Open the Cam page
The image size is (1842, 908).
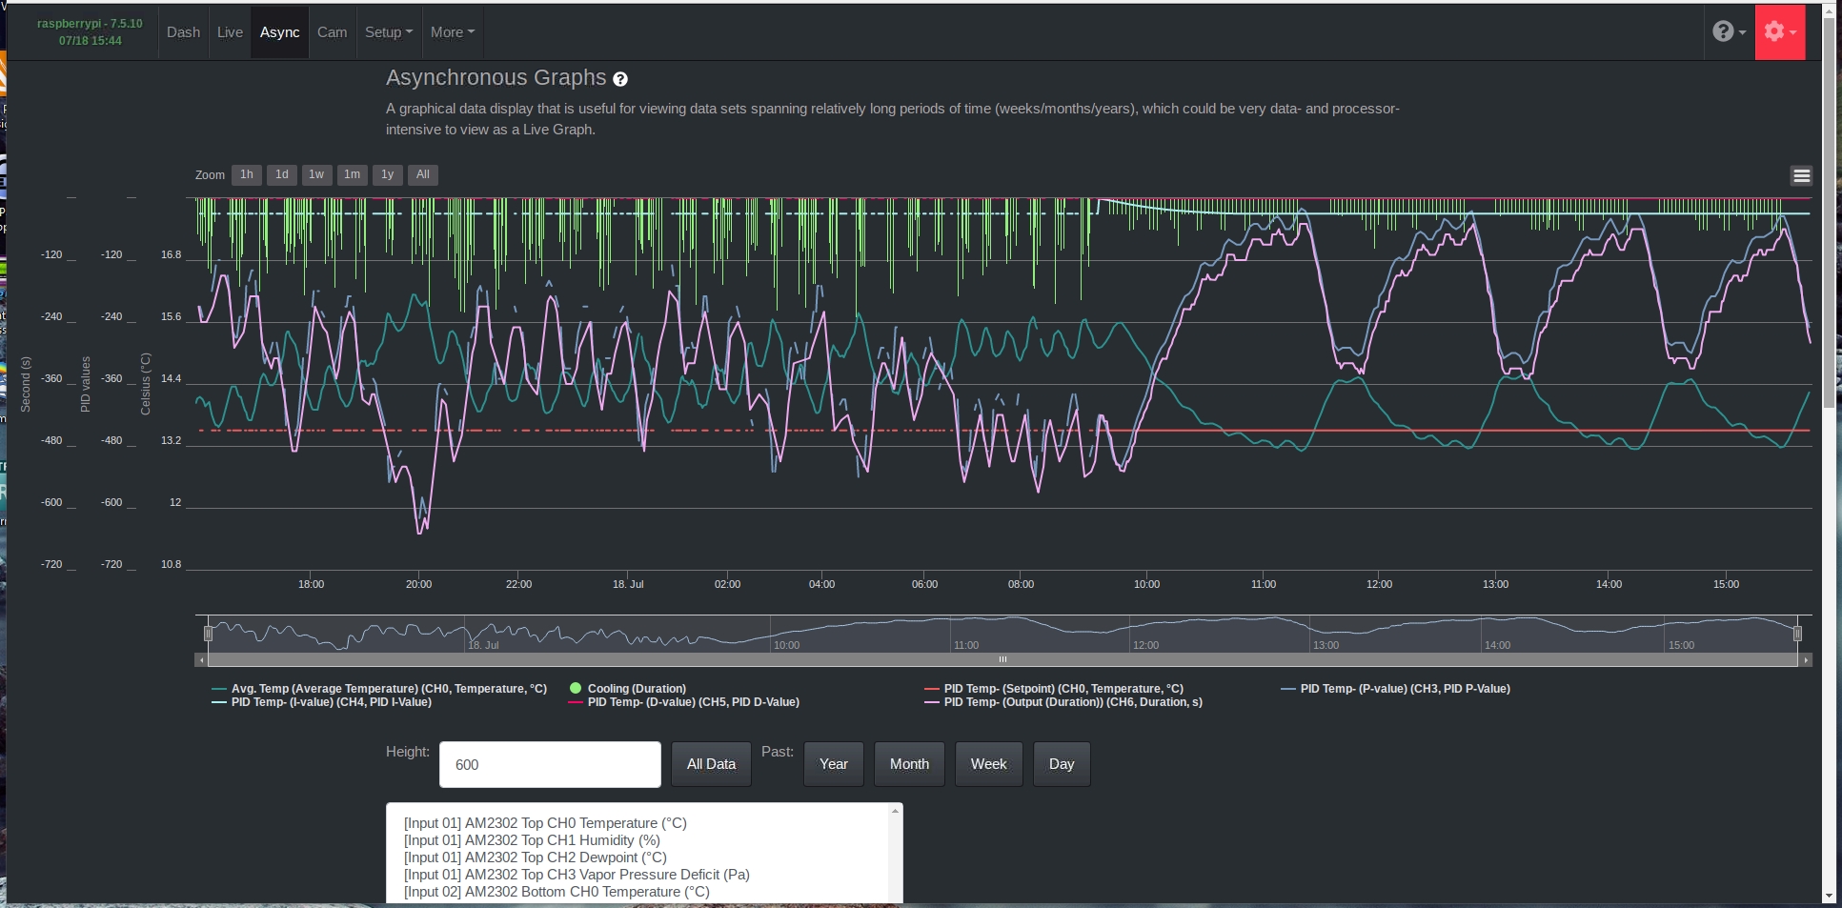(x=332, y=31)
